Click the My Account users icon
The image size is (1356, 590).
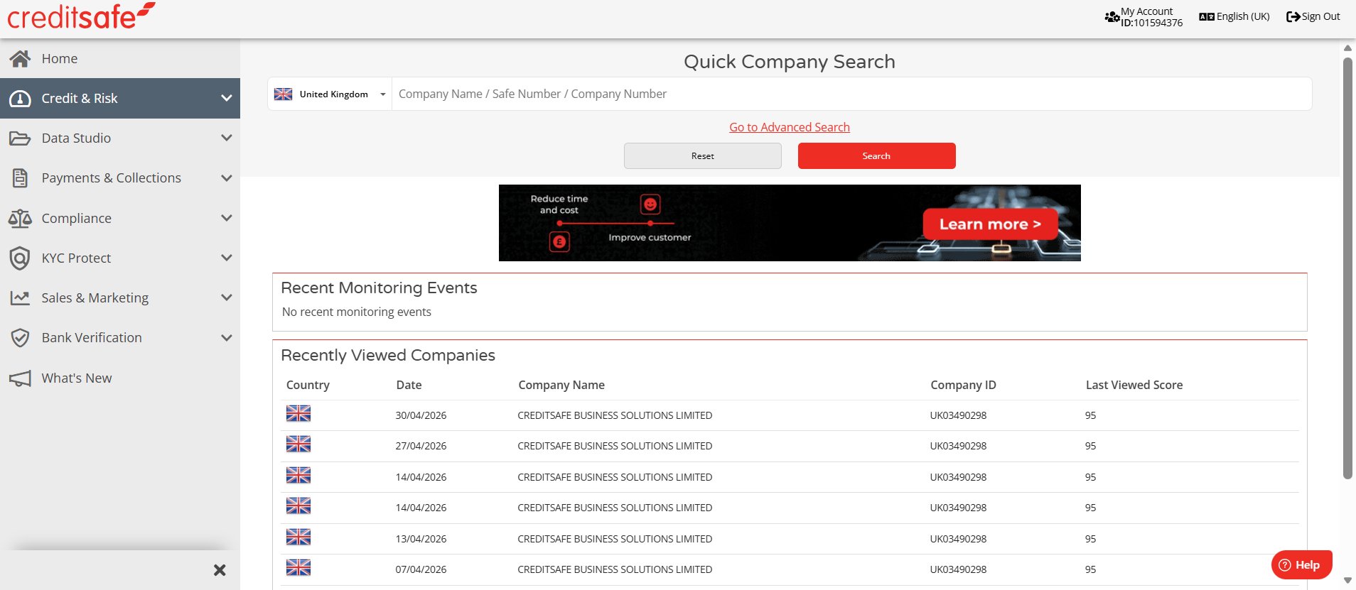pyautogui.click(x=1112, y=16)
